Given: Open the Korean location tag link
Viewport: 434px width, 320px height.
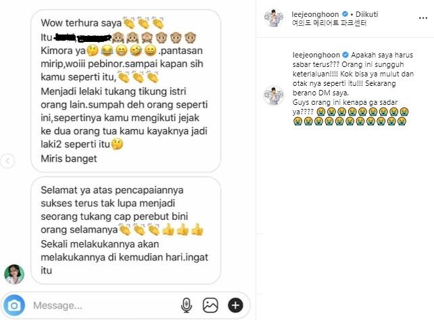Looking at the screenshot, I should tap(329, 23).
